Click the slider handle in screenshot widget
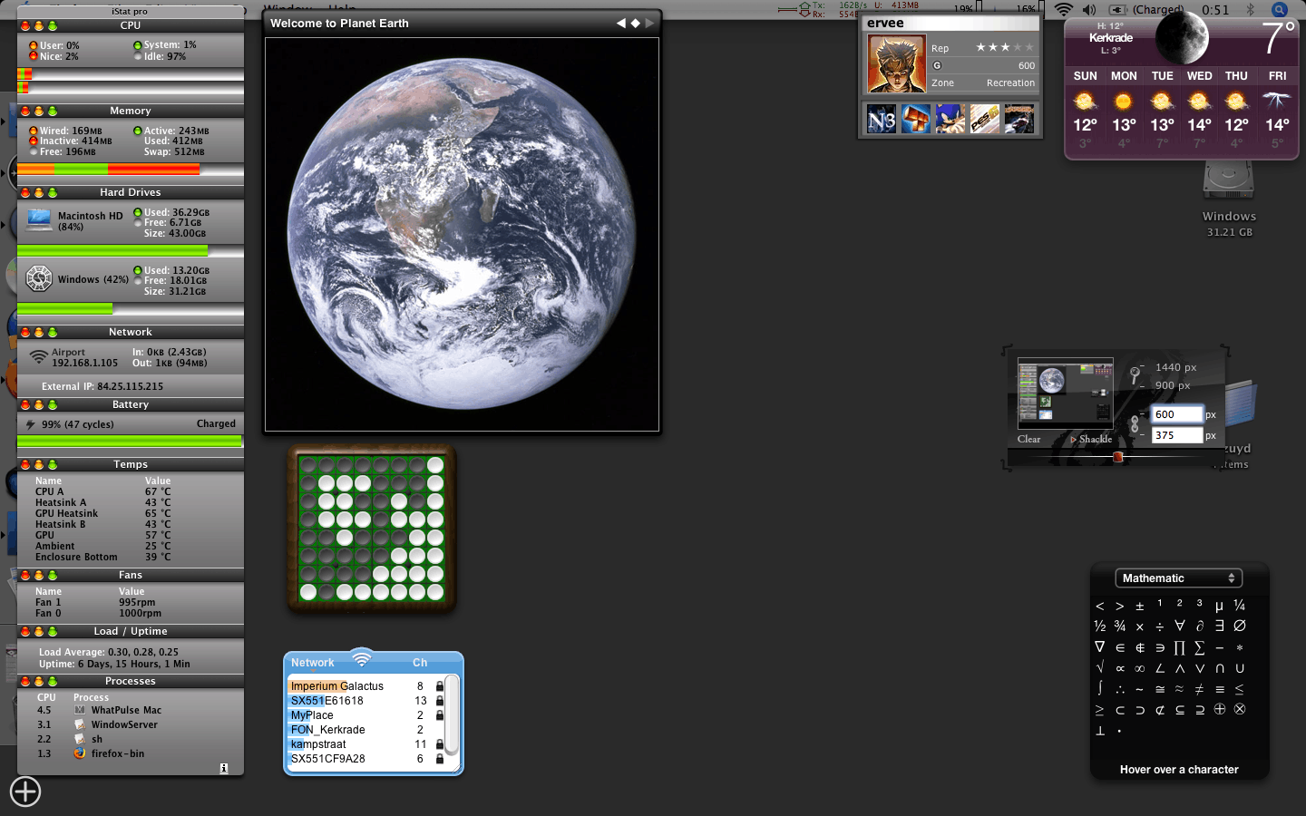The height and width of the screenshot is (816, 1306). [1118, 457]
